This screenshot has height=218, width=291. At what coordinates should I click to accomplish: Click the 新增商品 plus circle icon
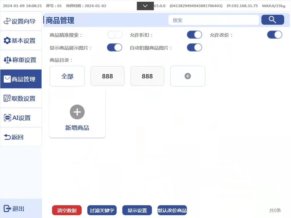click(x=77, y=112)
